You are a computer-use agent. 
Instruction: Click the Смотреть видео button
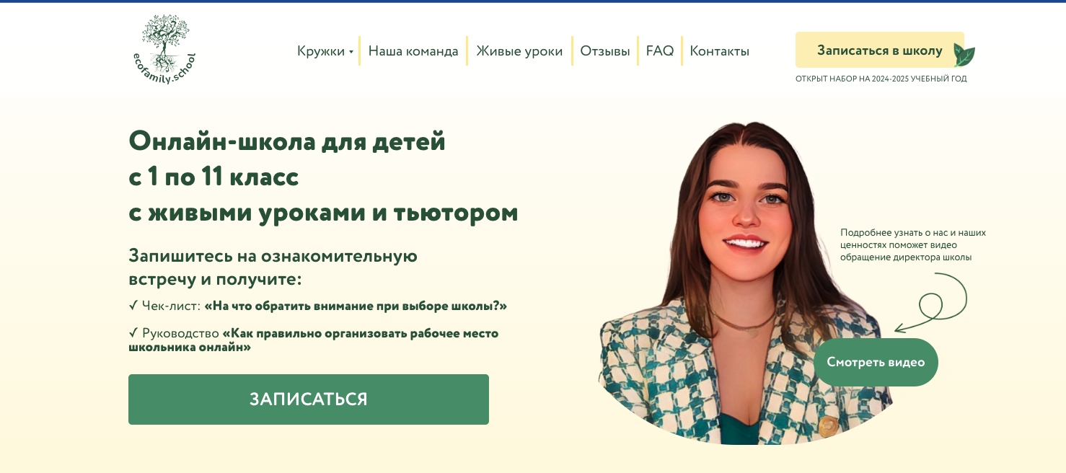[876, 362]
